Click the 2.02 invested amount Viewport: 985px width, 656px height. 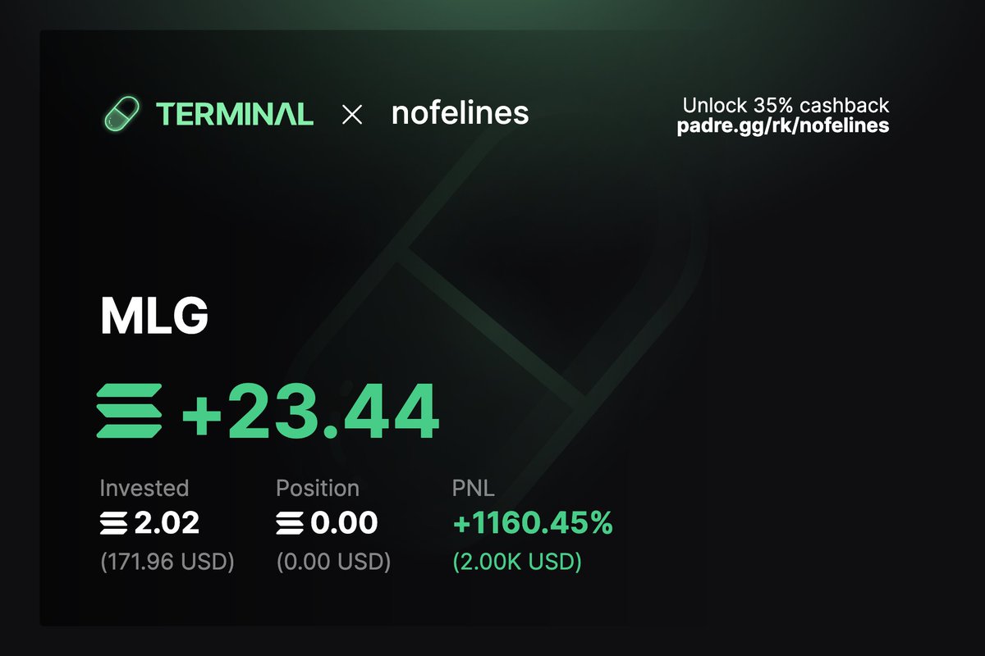point(167,523)
